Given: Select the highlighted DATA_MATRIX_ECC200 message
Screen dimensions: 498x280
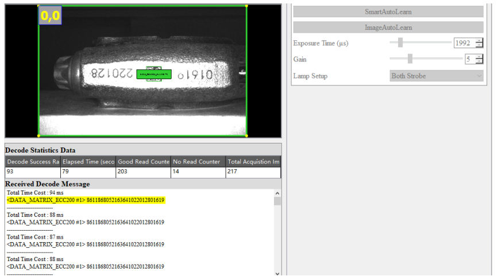Looking at the screenshot, I should coord(86,200).
